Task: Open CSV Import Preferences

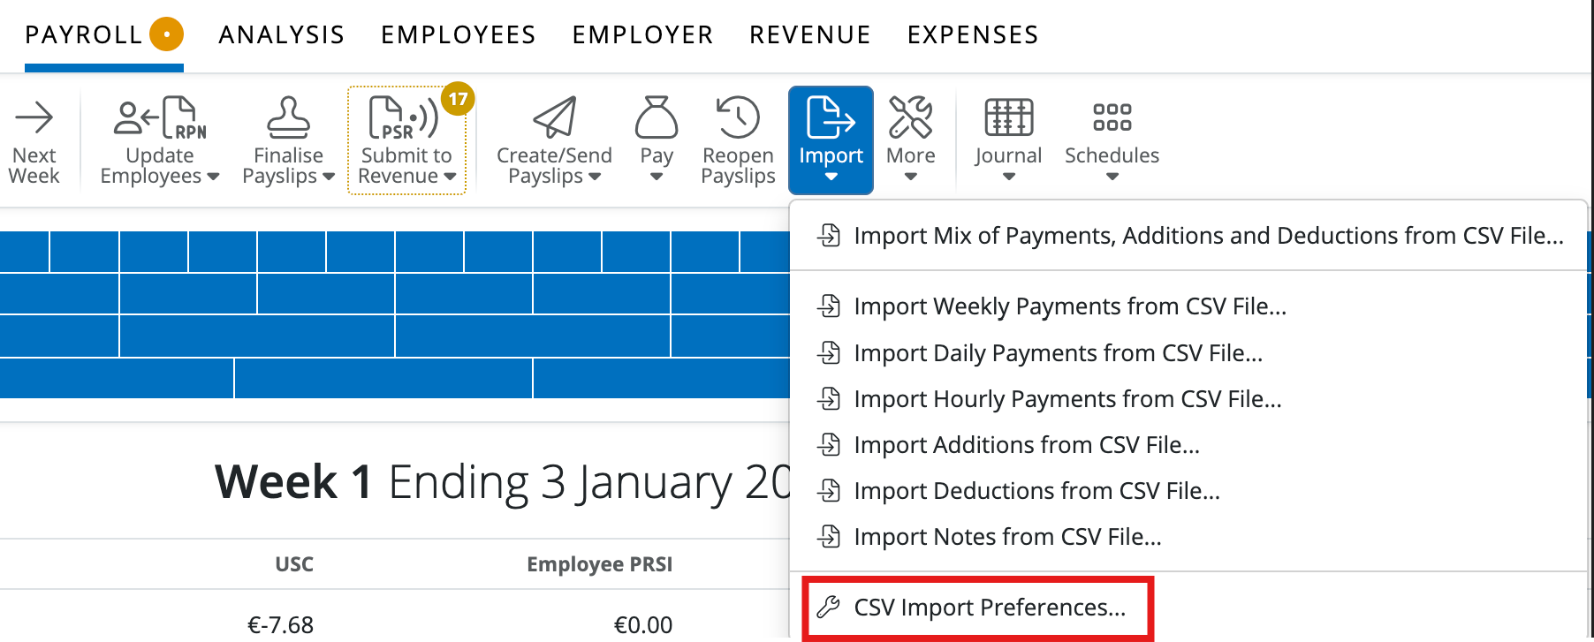Action: pos(989,608)
